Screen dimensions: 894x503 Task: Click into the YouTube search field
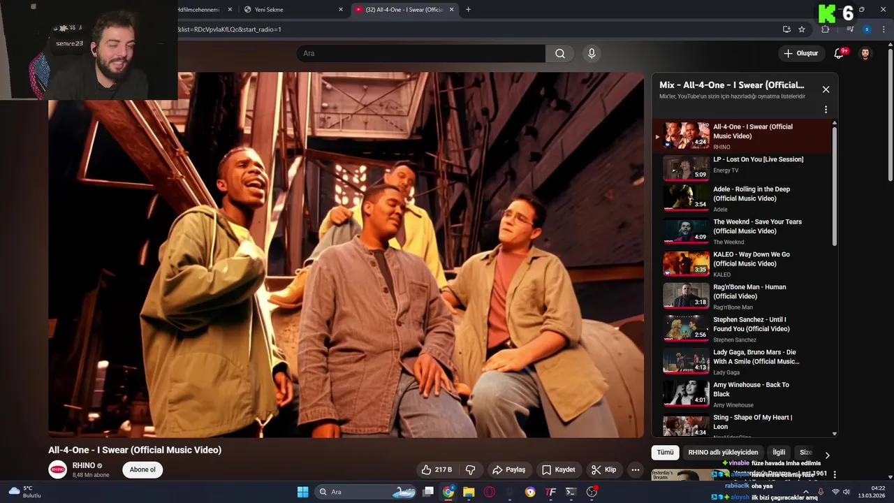pyautogui.click(x=421, y=54)
